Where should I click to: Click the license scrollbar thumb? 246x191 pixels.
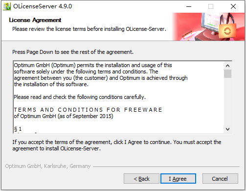pyautogui.click(x=227, y=74)
